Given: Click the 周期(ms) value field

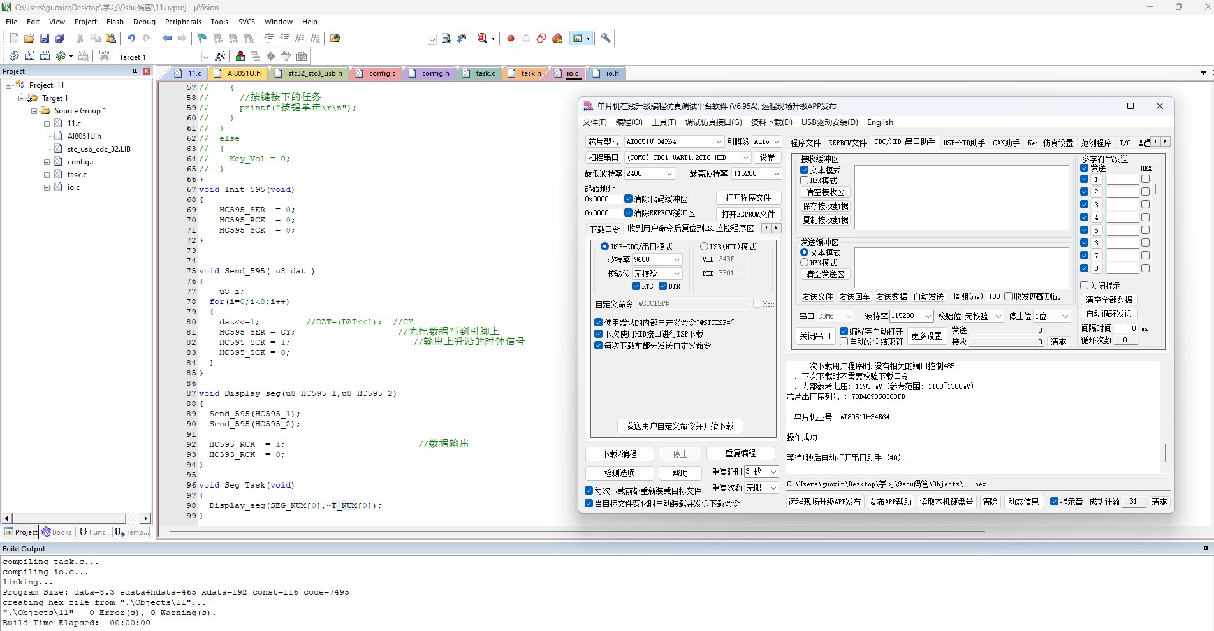Looking at the screenshot, I should (x=994, y=296).
